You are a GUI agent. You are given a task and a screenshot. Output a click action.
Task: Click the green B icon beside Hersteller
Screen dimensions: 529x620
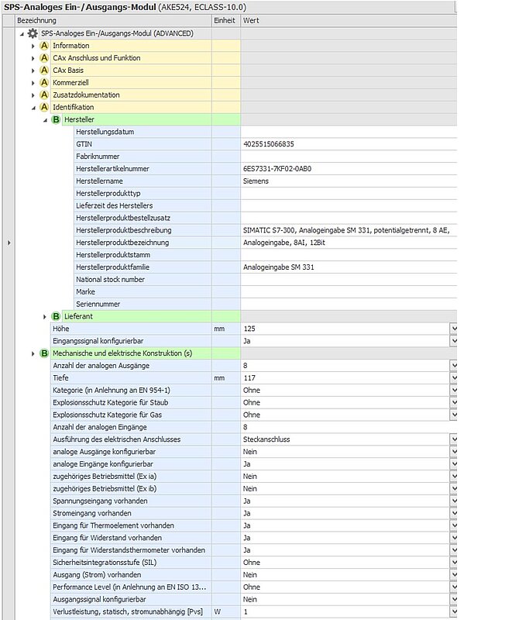pyautogui.click(x=56, y=120)
